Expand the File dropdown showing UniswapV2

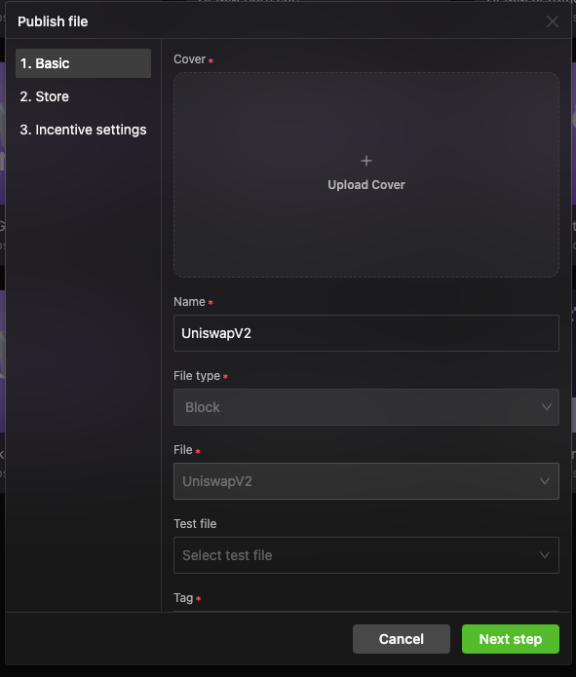click(x=366, y=481)
